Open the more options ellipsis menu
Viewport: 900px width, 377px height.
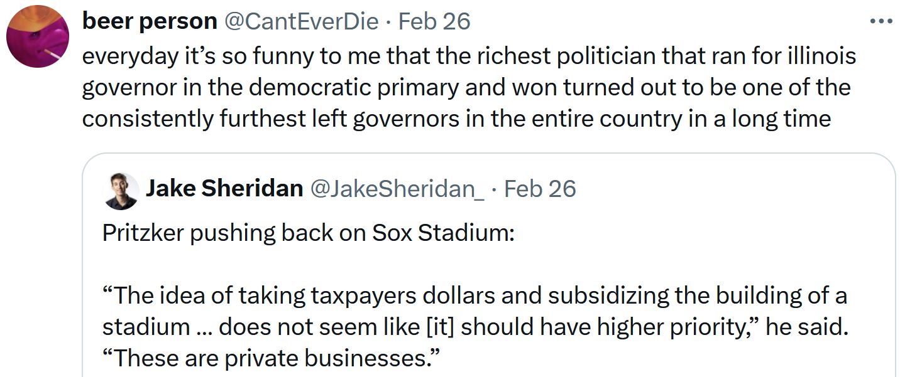coord(881,21)
